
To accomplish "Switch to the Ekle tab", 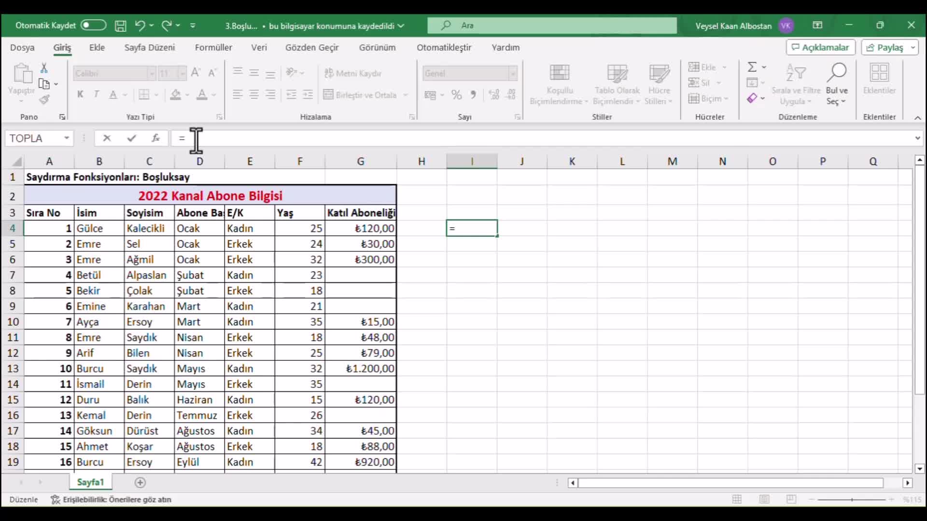I will pyautogui.click(x=97, y=47).
